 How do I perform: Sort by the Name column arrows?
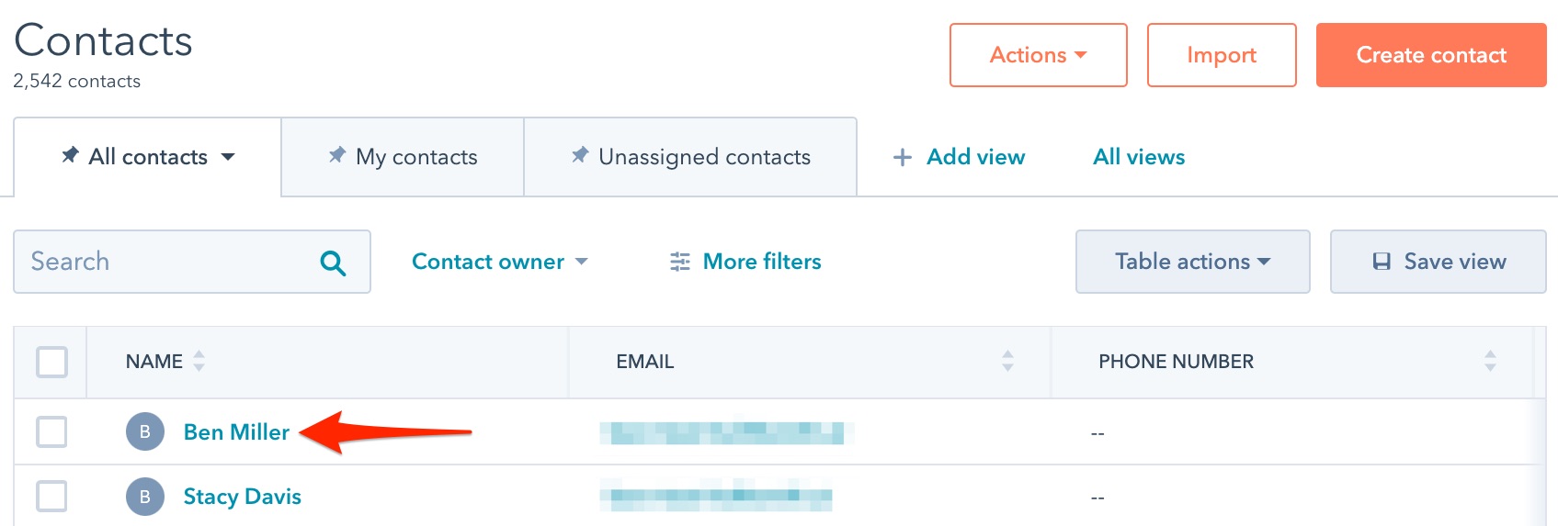(x=199, y=361)
